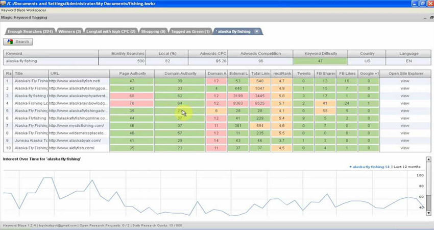This screenshot has width=434, height=230.
Task: Click FB Shares cell 58 in row 5
Action: (x=325, y=111)
